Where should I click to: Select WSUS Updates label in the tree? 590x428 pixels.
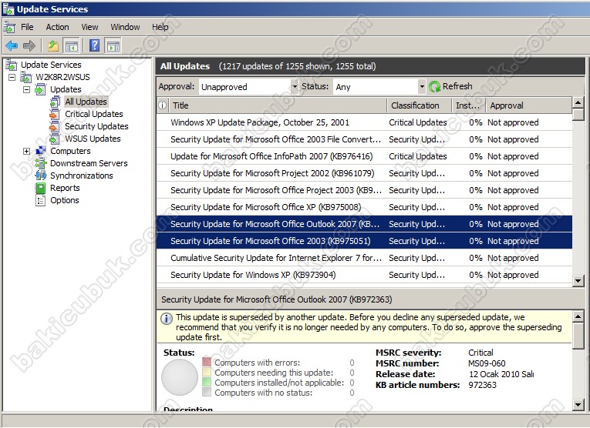[93, 139]
